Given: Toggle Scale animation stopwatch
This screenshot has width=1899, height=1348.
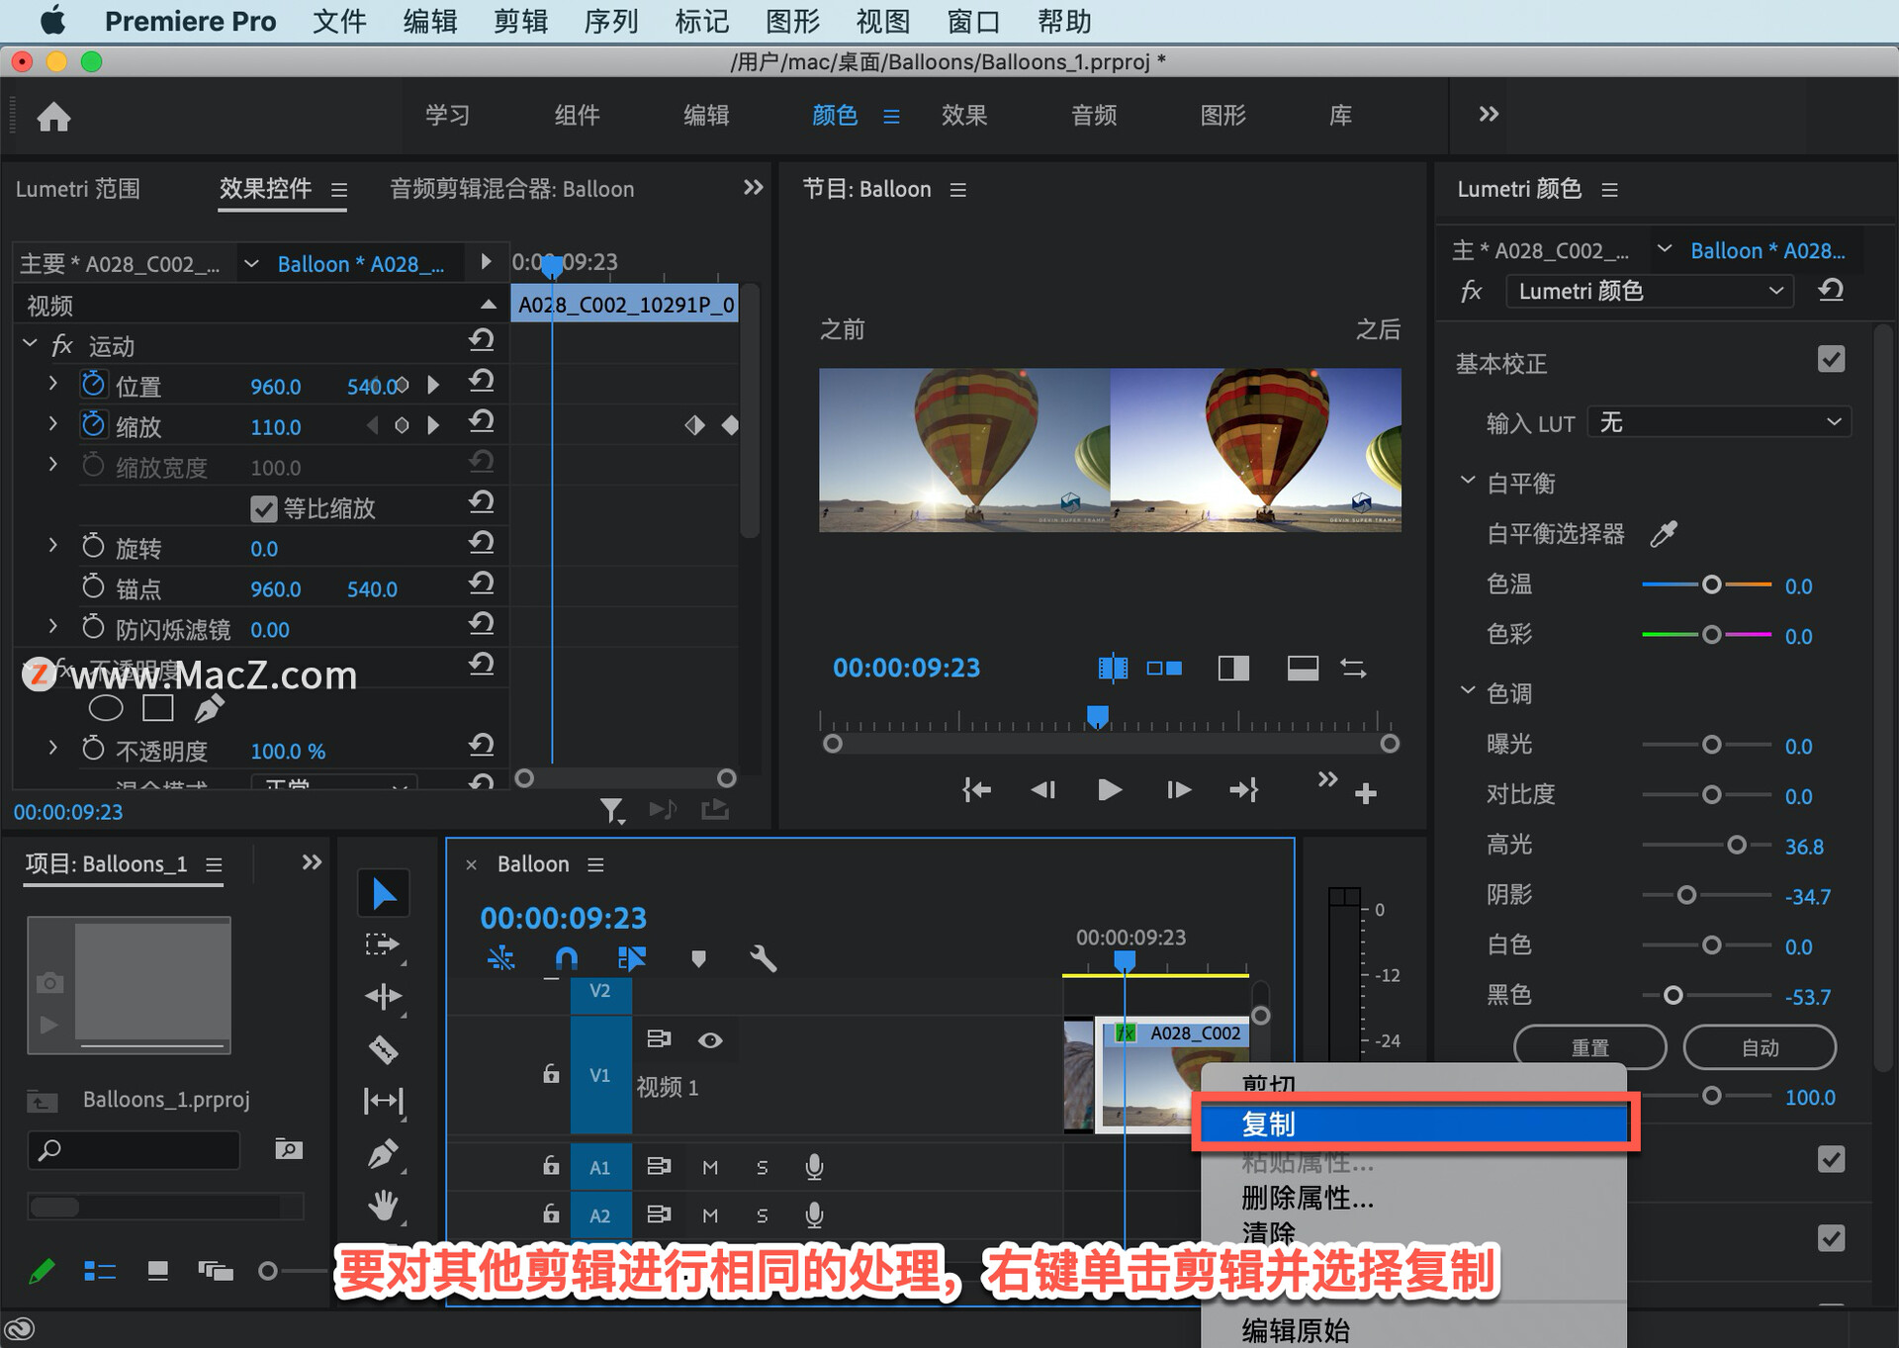Looking at the screenshot, I should pyautogui.click(x=93, y=425).
